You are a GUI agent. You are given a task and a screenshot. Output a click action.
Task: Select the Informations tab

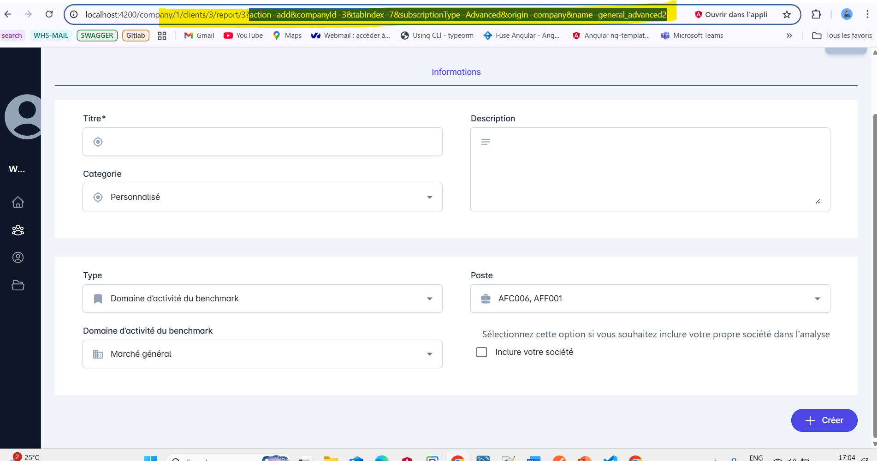pyautogui.click(x=456, y=72)
